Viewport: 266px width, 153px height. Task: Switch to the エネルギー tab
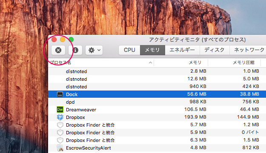182,50
